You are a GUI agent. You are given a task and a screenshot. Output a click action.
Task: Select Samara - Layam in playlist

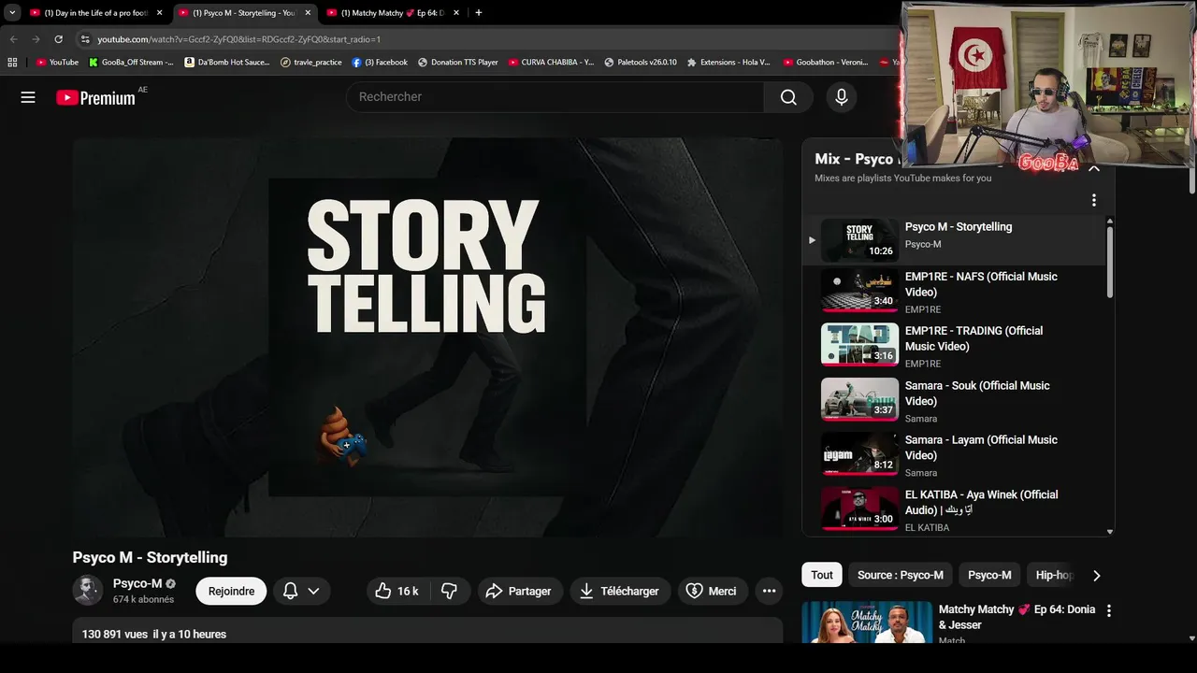click(x=954, y=455)
